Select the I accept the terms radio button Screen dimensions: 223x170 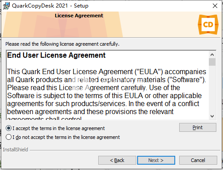(8, 128)
